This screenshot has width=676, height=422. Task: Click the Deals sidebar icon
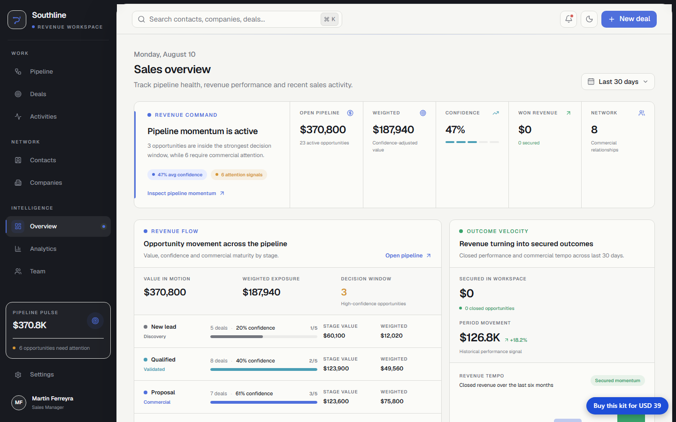coord(18,94)
